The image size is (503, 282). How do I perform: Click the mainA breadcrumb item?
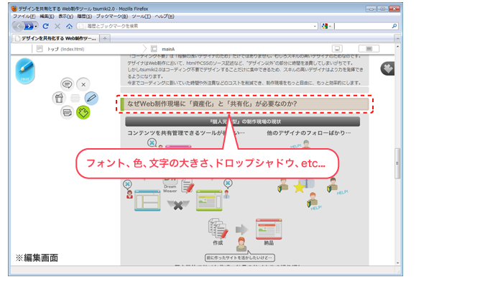(x=168, y=49)
